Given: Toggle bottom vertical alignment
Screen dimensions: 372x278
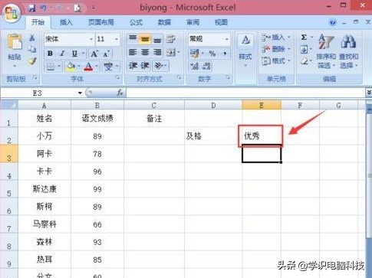Looking at the screenshot, I should [157, 39].
